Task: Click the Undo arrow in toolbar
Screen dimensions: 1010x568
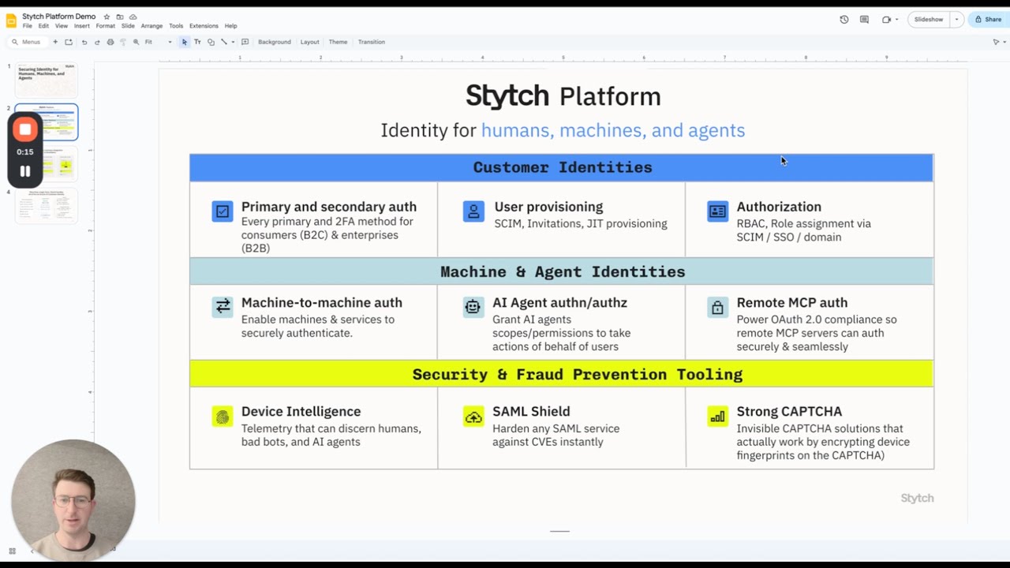Action: point(84,42)
